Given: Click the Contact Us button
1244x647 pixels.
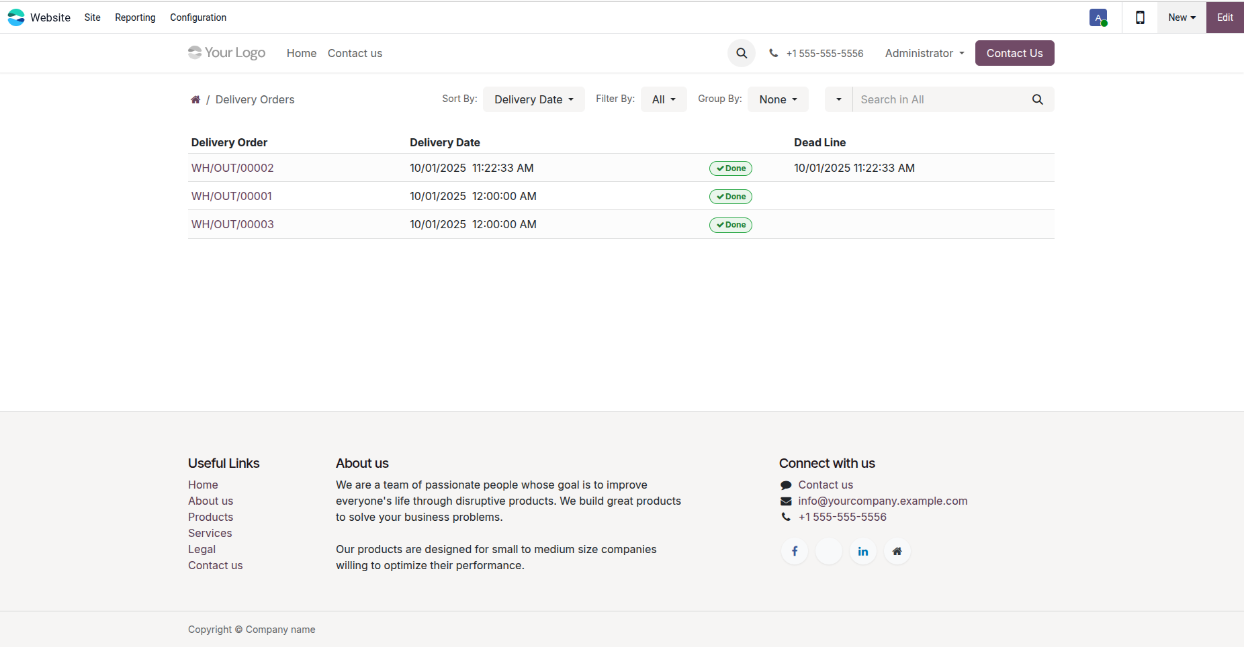Looking at the screenshot, I should [1014, 53].
